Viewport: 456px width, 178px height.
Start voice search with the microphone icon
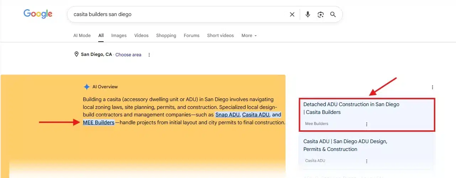(x=308, y=15)
